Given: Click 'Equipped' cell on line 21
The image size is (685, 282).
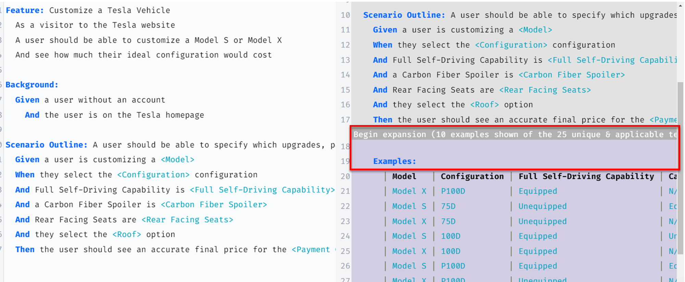Looking at the screenshot, I should pyautogui.click(x=538, y=191).
